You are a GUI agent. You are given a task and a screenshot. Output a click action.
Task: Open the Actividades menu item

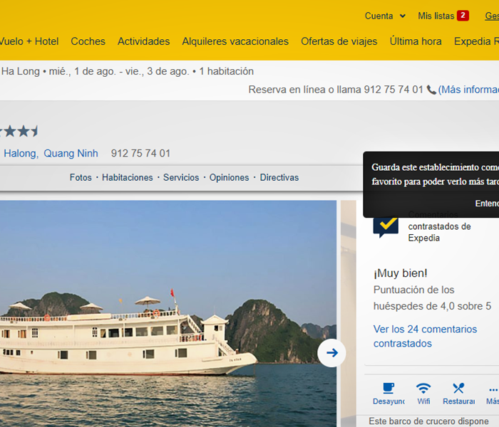[143, 41]
